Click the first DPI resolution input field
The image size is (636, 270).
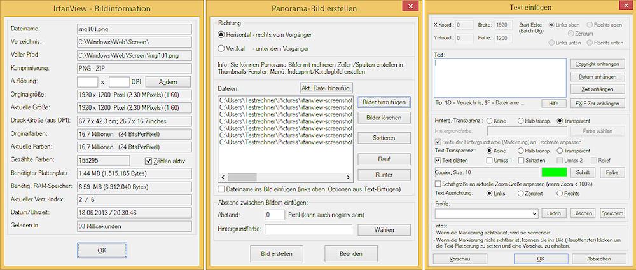88,81
